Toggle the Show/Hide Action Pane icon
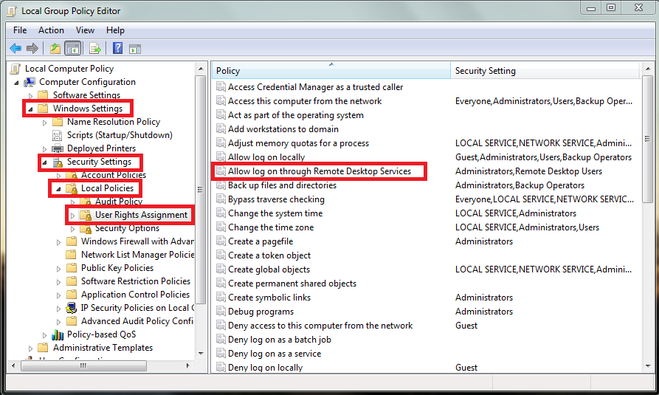Image resolution: width=659 pixels, height=395 pixels. click(x=135, y=49)
